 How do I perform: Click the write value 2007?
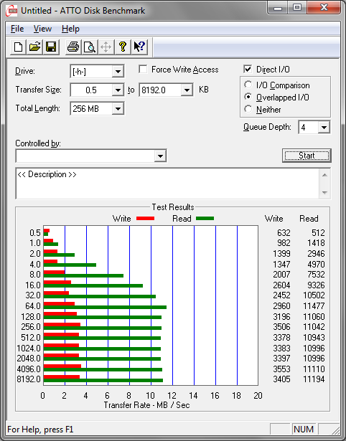281,274
